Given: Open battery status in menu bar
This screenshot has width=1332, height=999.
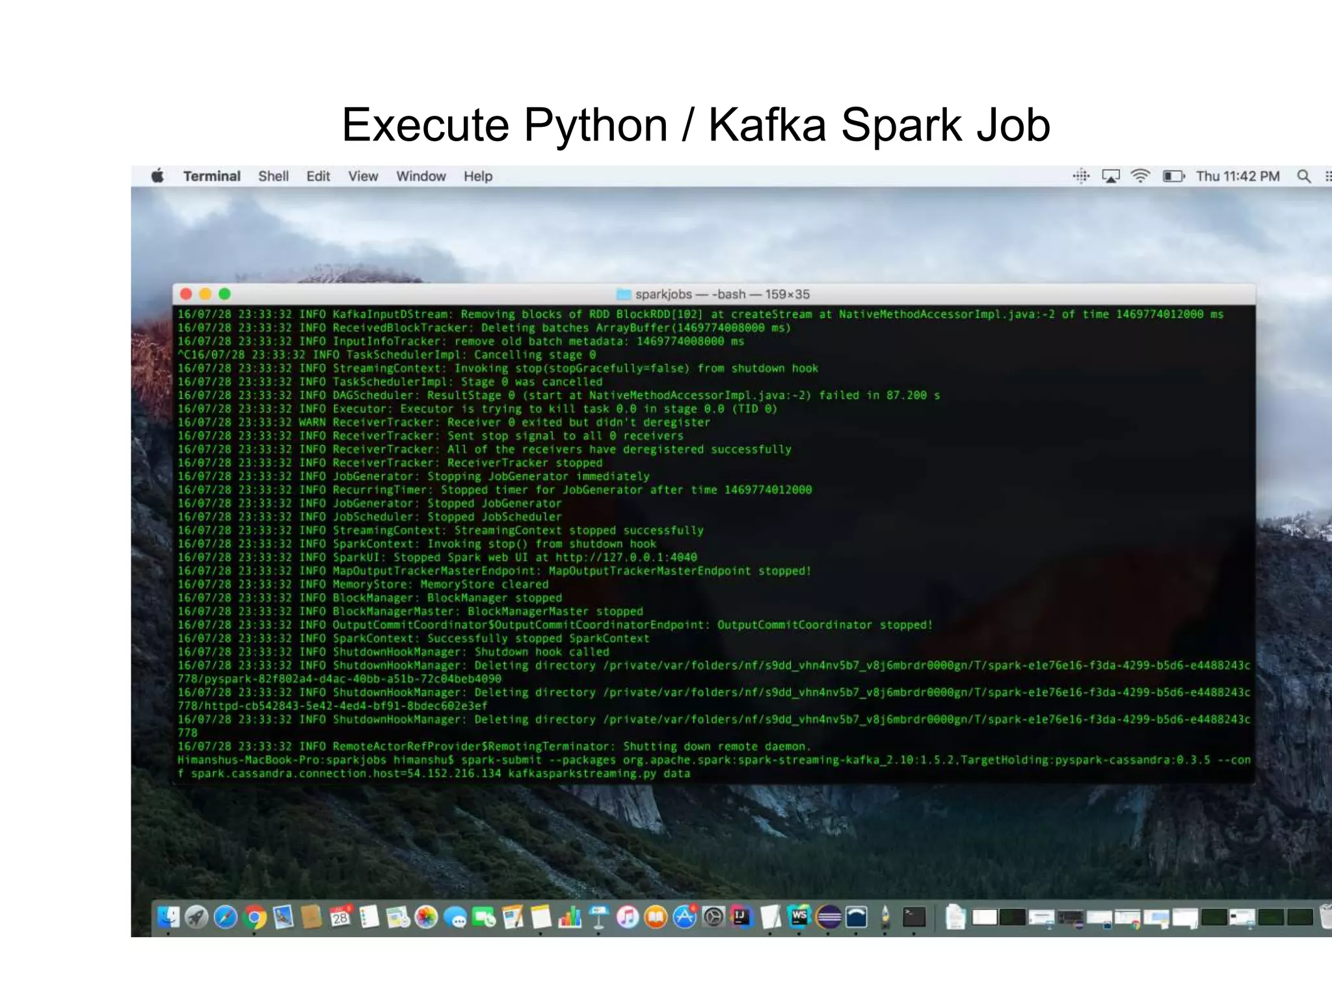Looking at the screenshot, I should coord(1174,176).
